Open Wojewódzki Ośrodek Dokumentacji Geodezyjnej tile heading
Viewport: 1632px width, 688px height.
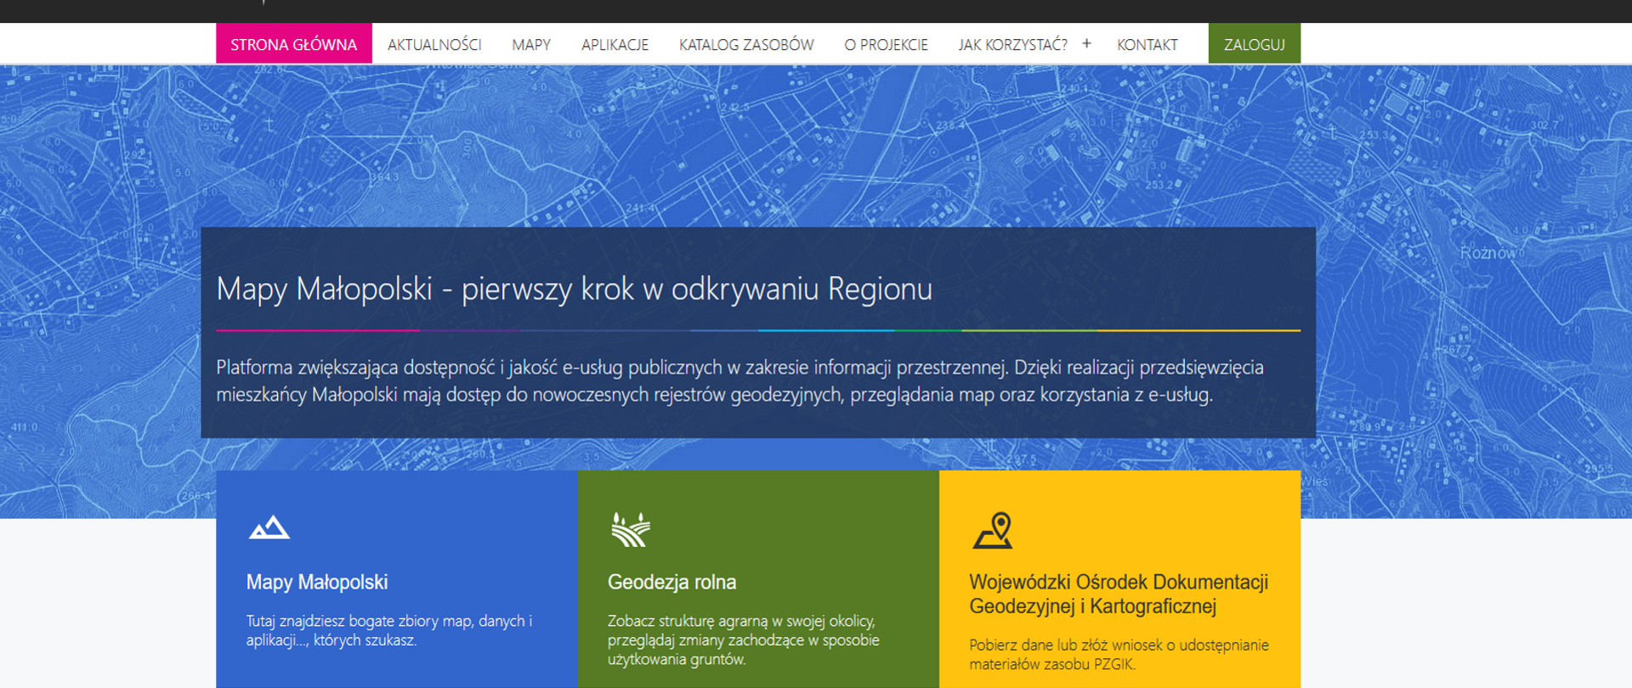coord(1119,594)
